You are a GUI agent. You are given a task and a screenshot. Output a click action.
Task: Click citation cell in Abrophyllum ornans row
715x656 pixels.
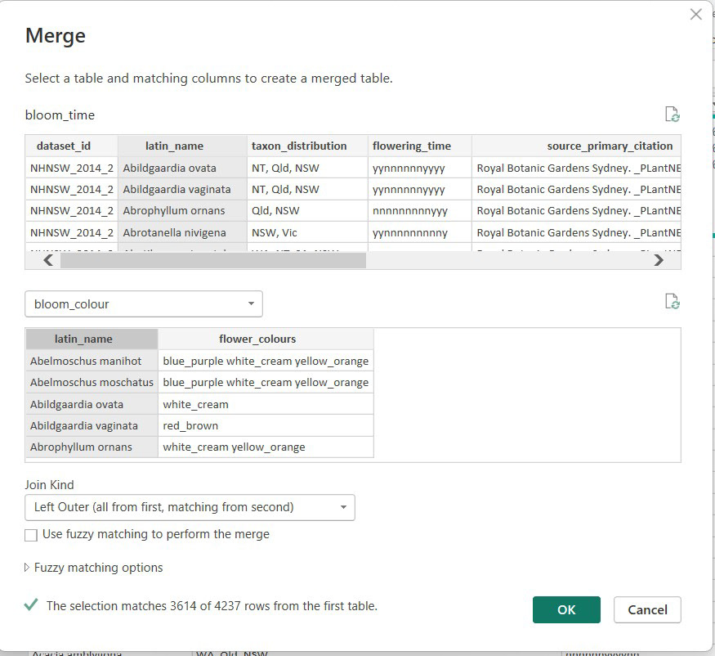click(576, 211)
